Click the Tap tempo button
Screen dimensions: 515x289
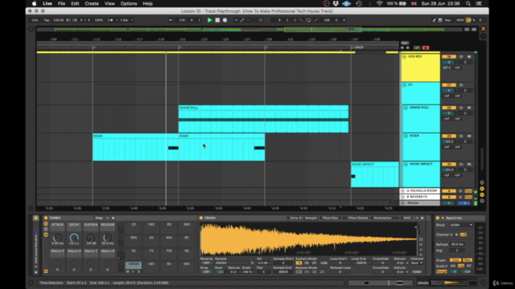click(x=47, y=20)
